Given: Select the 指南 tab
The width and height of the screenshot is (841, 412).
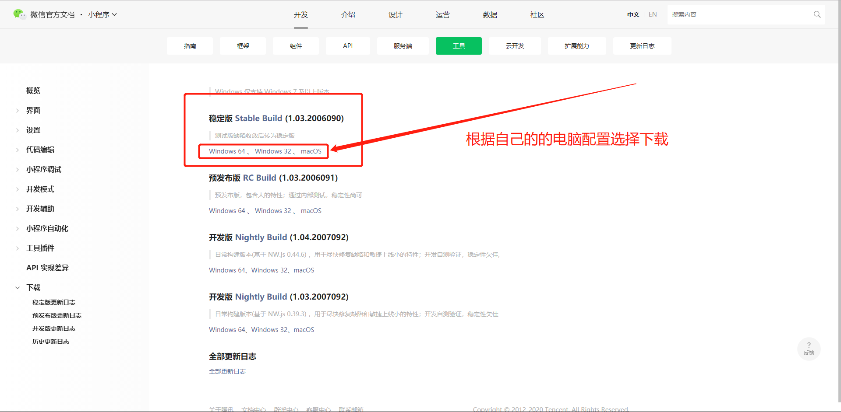Looking at the screenshot, I should coord(190,46).
